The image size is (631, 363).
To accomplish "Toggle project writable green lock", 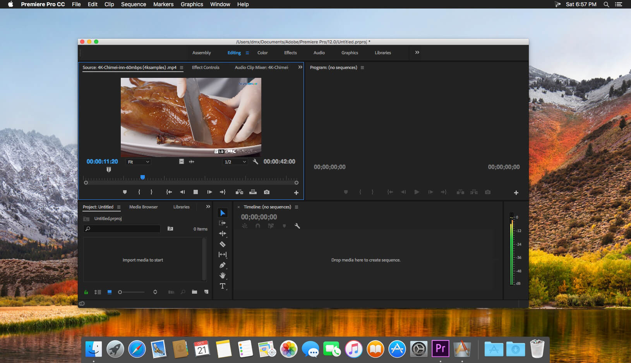I will pyautogui.click(x=86, y=292).
